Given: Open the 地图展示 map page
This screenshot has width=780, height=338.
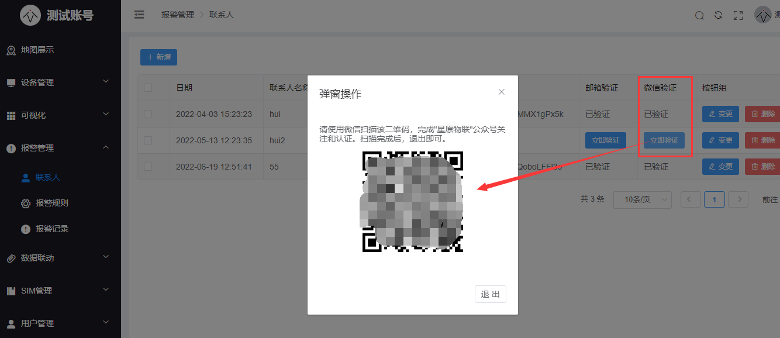Looking at the screenshot, I should (x=37, y=50).
